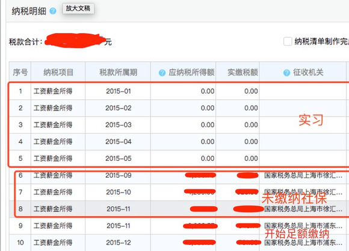The image size is (349, 251).
Task: Click 国家税务总局上海市浦东 in row 9
Action: coord(303,226)
